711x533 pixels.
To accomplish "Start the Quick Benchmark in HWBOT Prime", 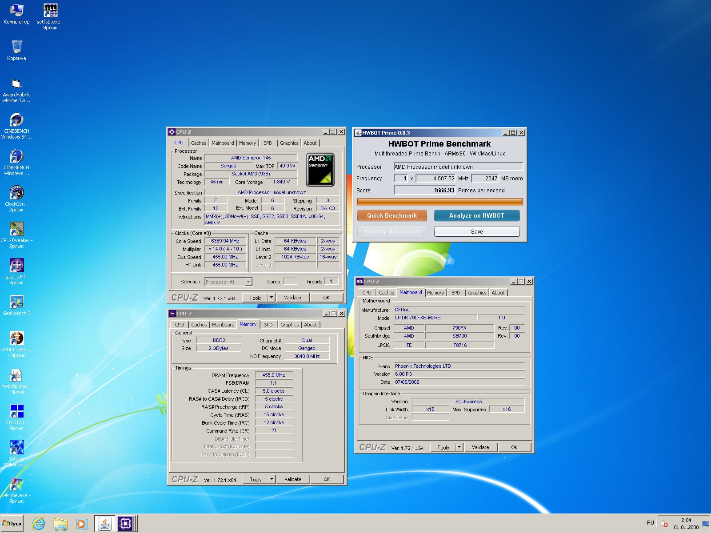I will pos(392,215).
